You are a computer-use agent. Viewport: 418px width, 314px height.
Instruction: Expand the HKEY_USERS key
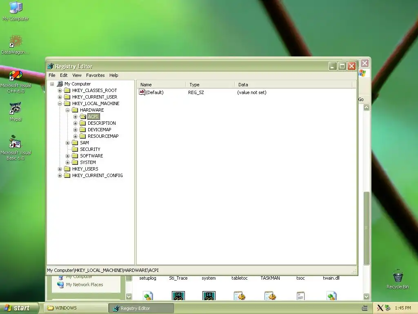[60, 169]
